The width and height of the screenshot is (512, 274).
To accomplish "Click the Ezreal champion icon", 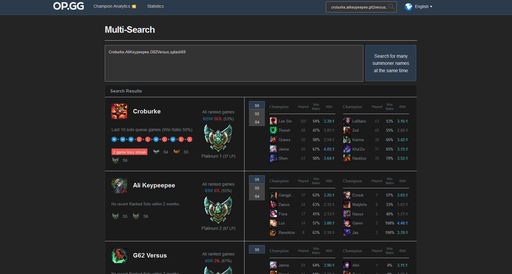I will tap(347, 195).
